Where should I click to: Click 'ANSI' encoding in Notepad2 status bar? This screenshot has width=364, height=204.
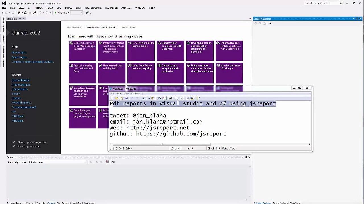point(191,148)
